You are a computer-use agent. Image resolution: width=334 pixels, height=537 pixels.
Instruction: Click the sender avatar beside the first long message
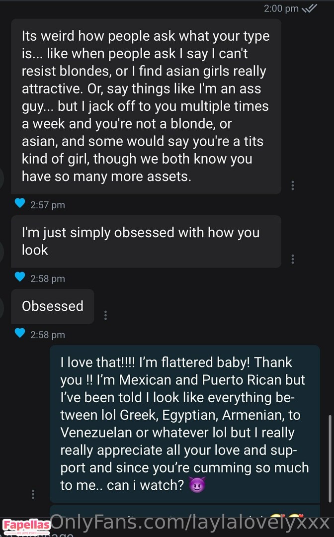pyautogui.click(x=2, y=177)
